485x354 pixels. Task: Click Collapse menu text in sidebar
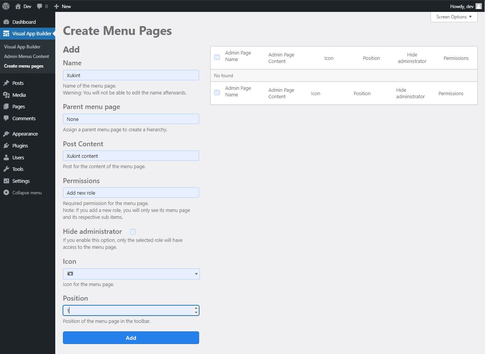tap(27, 193)
